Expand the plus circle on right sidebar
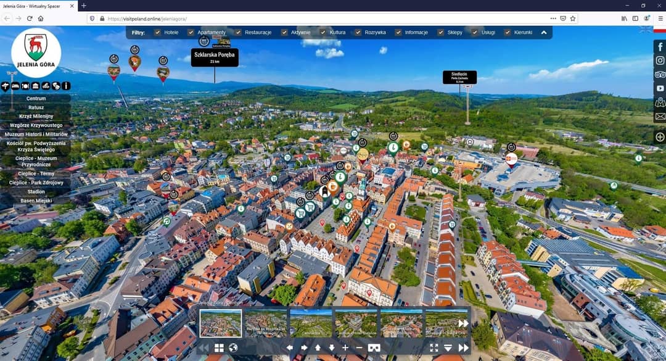Image resolution: width=666 pixels, height=361 pixels. tap(660, 137)
